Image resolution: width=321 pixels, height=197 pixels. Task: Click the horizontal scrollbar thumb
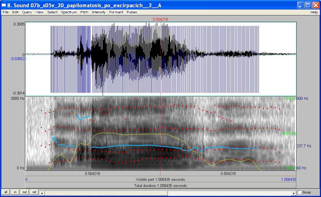coord(106,193)
